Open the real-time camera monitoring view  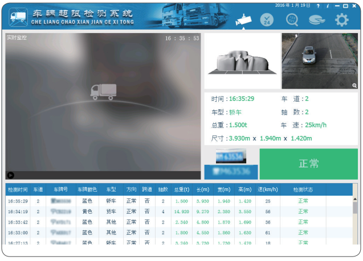[x=244, y=20]
